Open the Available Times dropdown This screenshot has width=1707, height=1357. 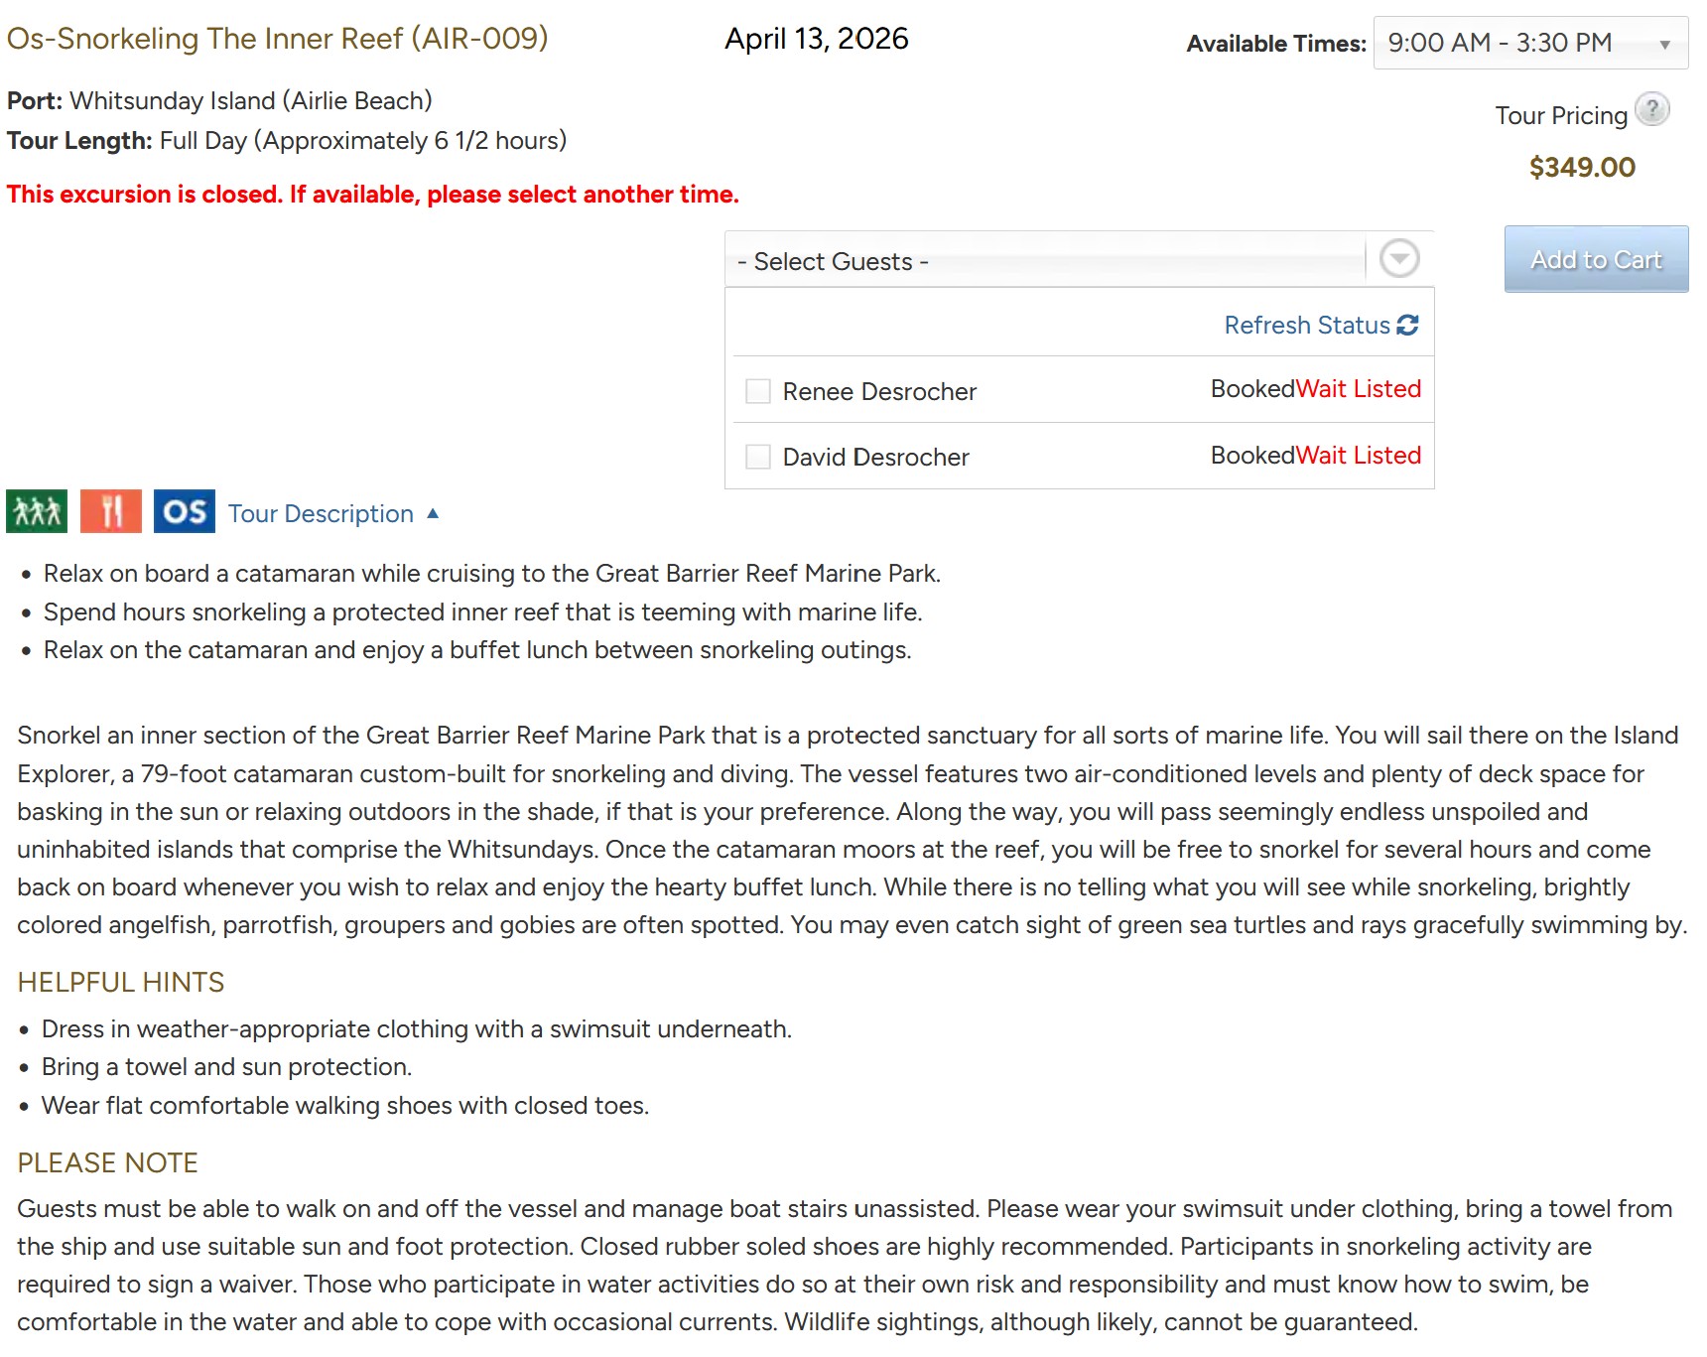tap(1529, 43)
